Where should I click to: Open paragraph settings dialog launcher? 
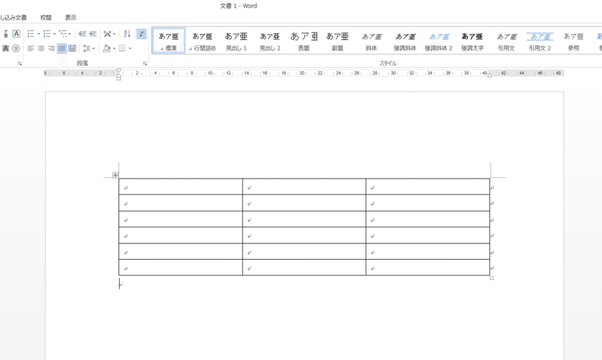click(144, 64)
